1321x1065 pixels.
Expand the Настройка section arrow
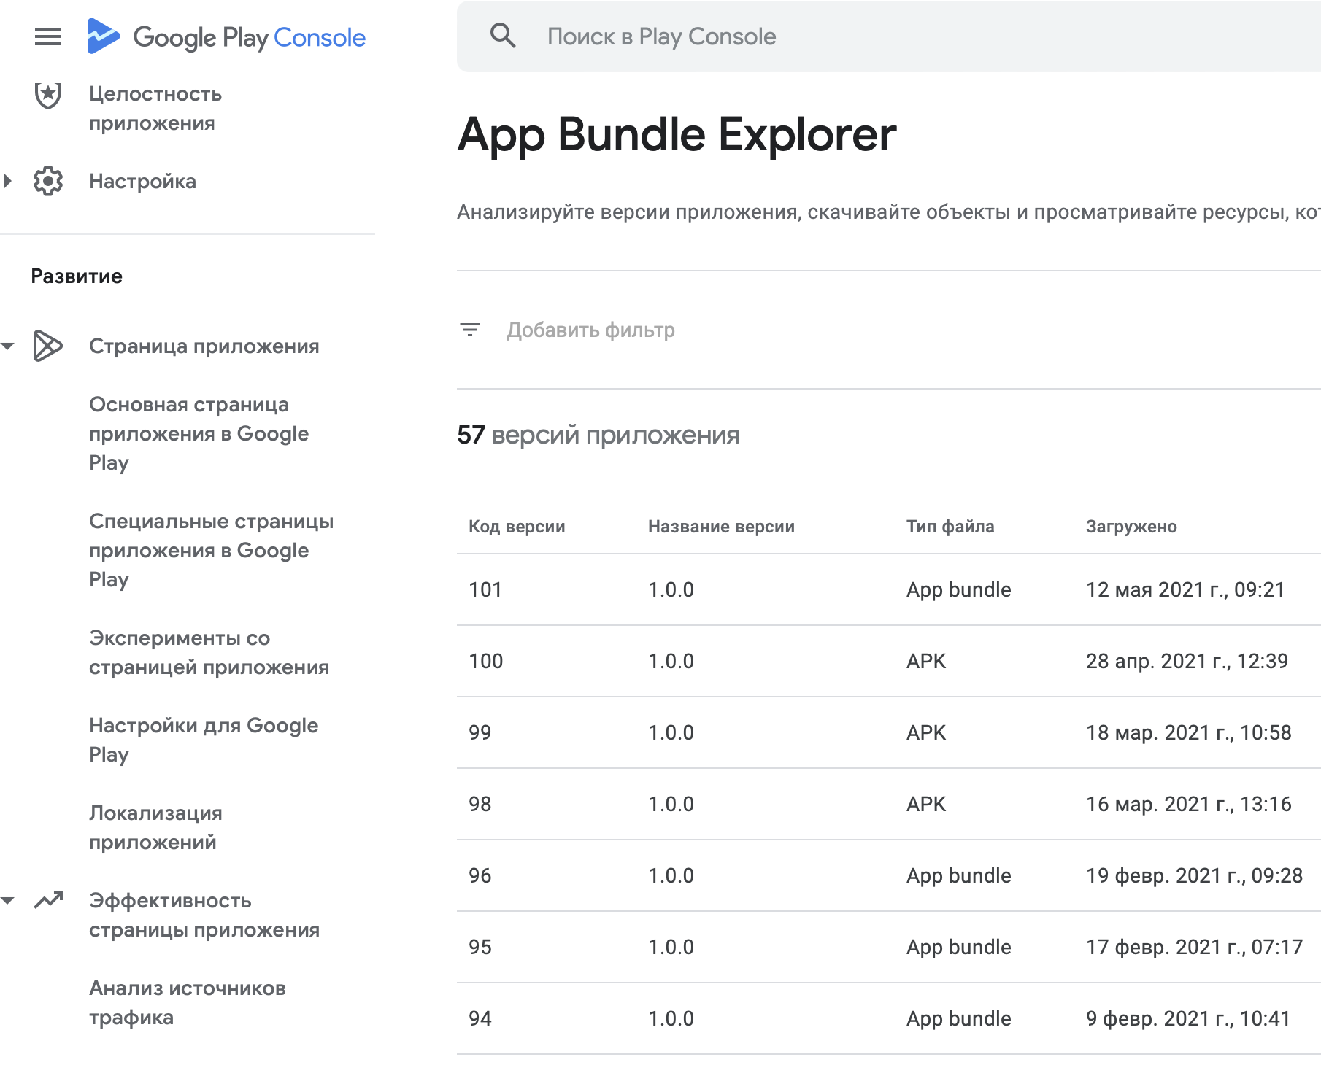[8, 181]
